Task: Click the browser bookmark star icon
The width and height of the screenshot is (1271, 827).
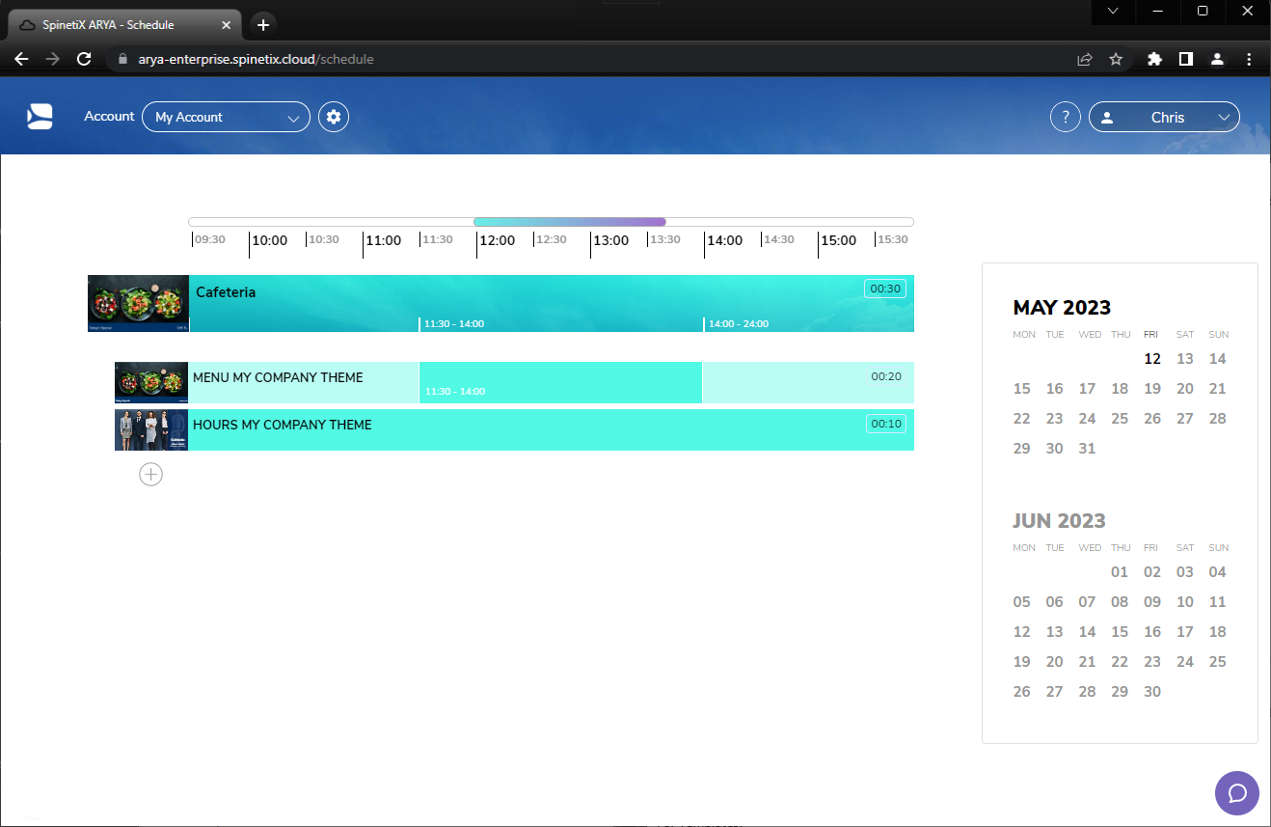Action: click(x=1116, y=59)
